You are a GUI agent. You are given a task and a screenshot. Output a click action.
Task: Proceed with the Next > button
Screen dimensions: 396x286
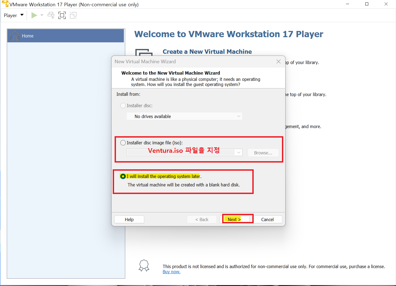click(234, 220)
